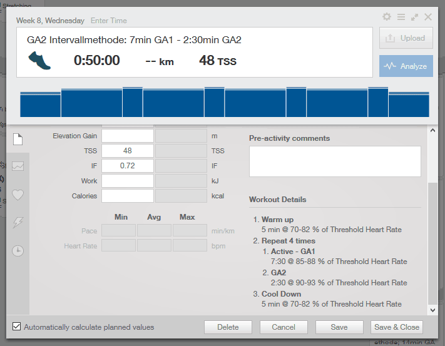Viewport: 445px width, 346px height.
Task: Switch to the chart tab icon
Action: coord(18,166)
